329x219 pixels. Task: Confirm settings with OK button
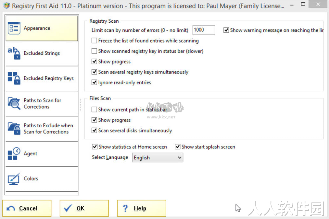84,208
